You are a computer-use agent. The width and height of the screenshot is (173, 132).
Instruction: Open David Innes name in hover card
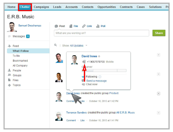pyautogui.click(x=89, y=56)
